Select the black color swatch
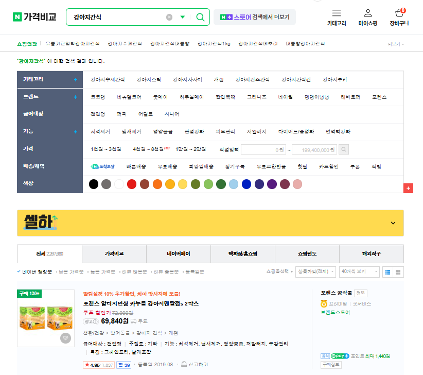The image size is (423, 375). (94, 184)
